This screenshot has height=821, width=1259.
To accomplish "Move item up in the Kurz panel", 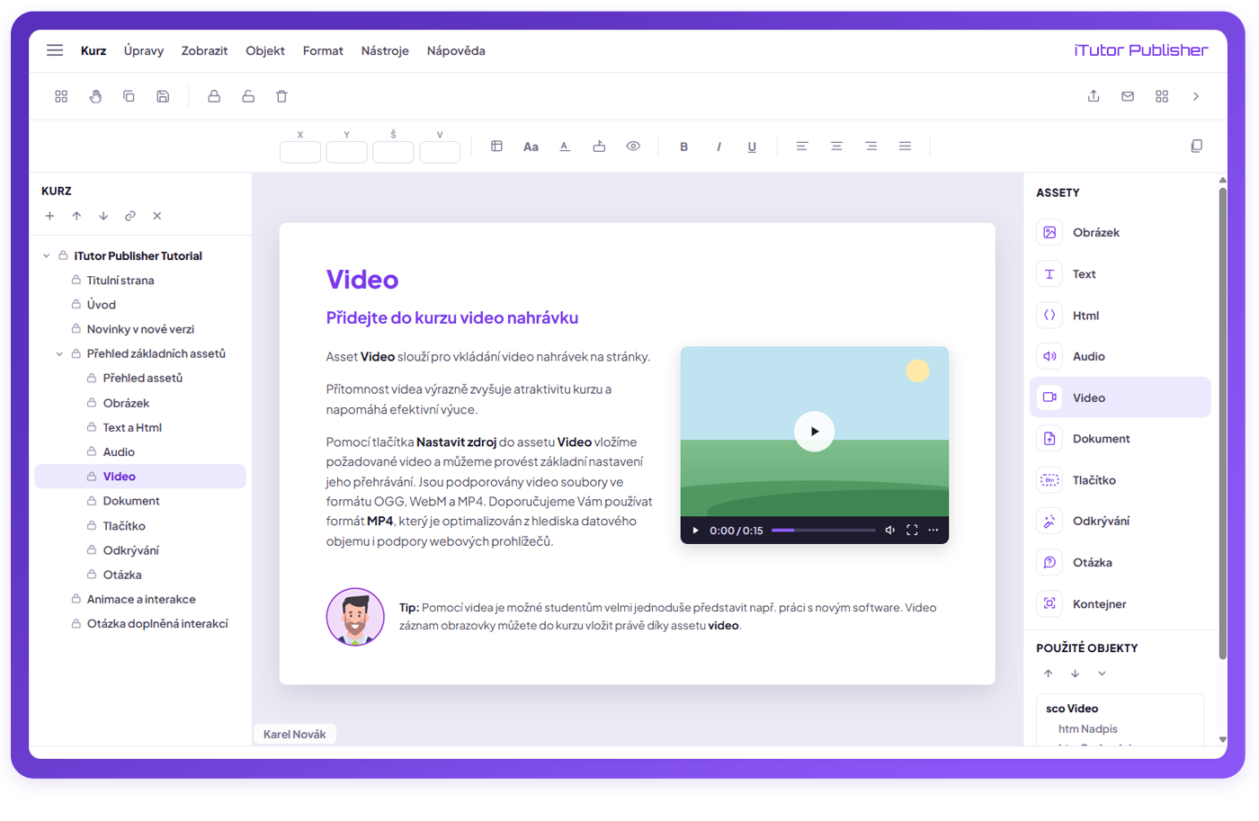I will tap(76, 216).
